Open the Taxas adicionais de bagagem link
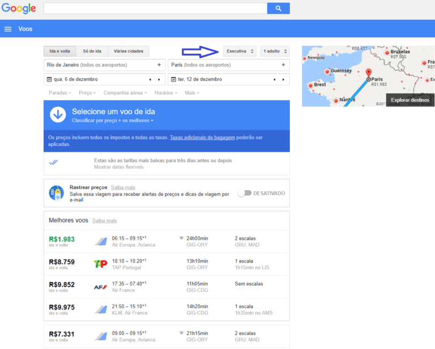This screenshot has height=349, width=435. click(202, 137)
